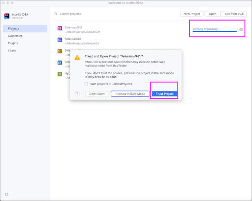The image size is (252, 201).
Task: Click the blue SK project icon
Action: 60,63
